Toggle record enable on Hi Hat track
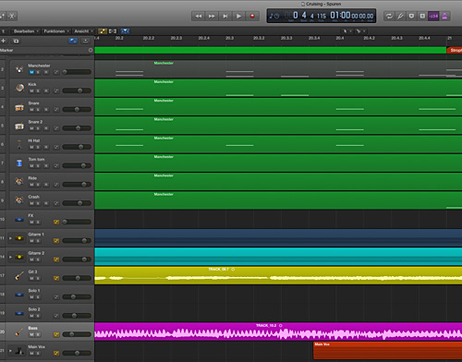 coord(46,148)
